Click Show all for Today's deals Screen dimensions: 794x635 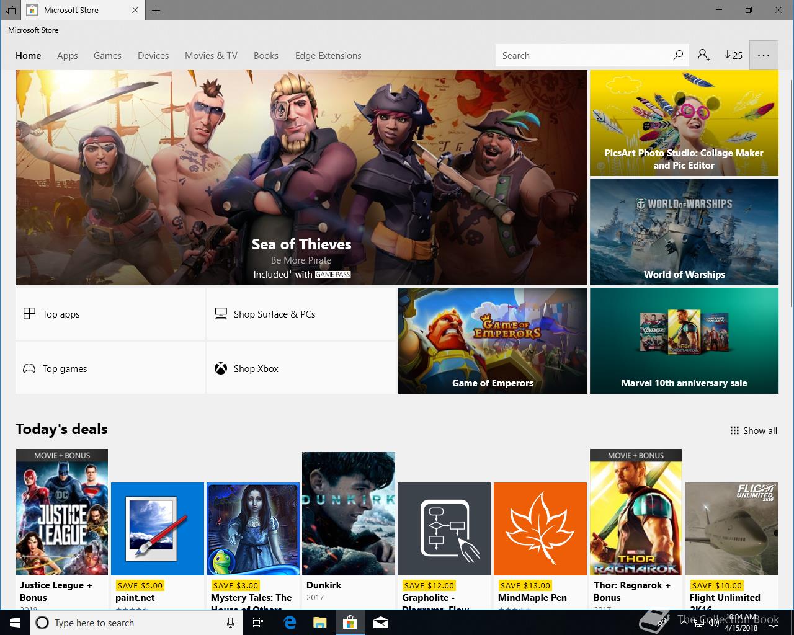click(753, 430)
